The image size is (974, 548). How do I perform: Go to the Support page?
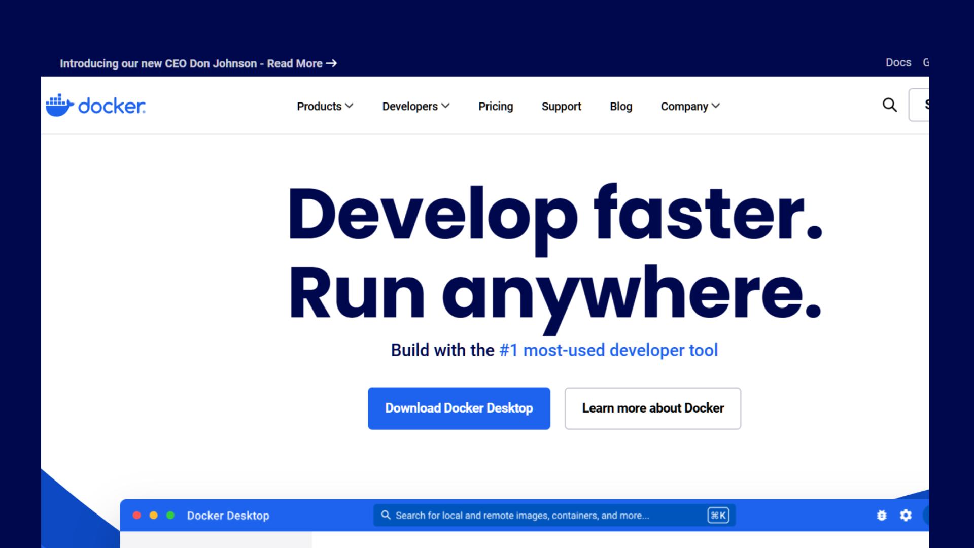point(561,106)
